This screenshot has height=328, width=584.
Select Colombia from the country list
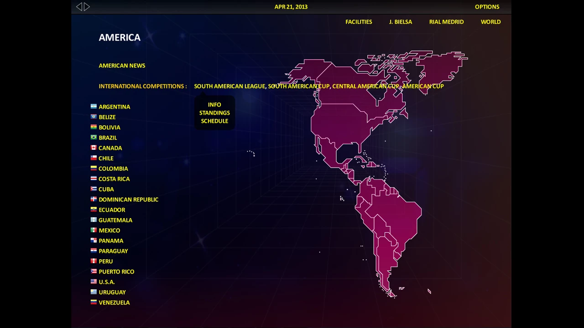pyautogui.click(x=113, y=169)
